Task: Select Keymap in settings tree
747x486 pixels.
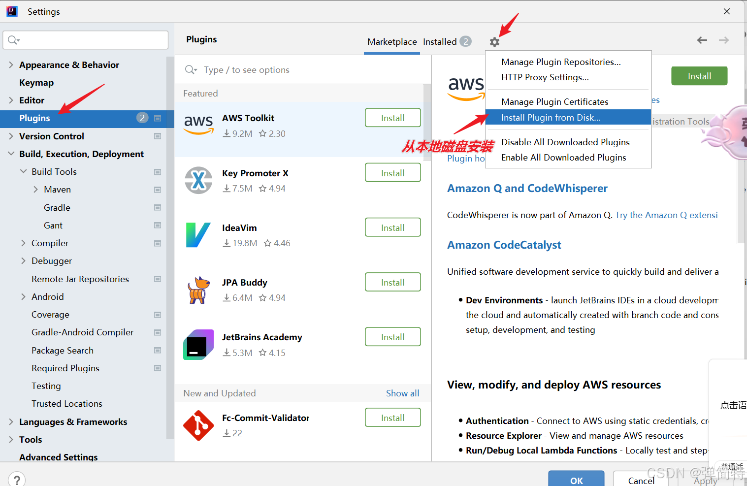Action: coord(36,83)
